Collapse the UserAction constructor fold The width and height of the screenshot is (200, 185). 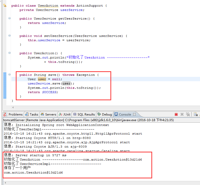tap(9, 53)
